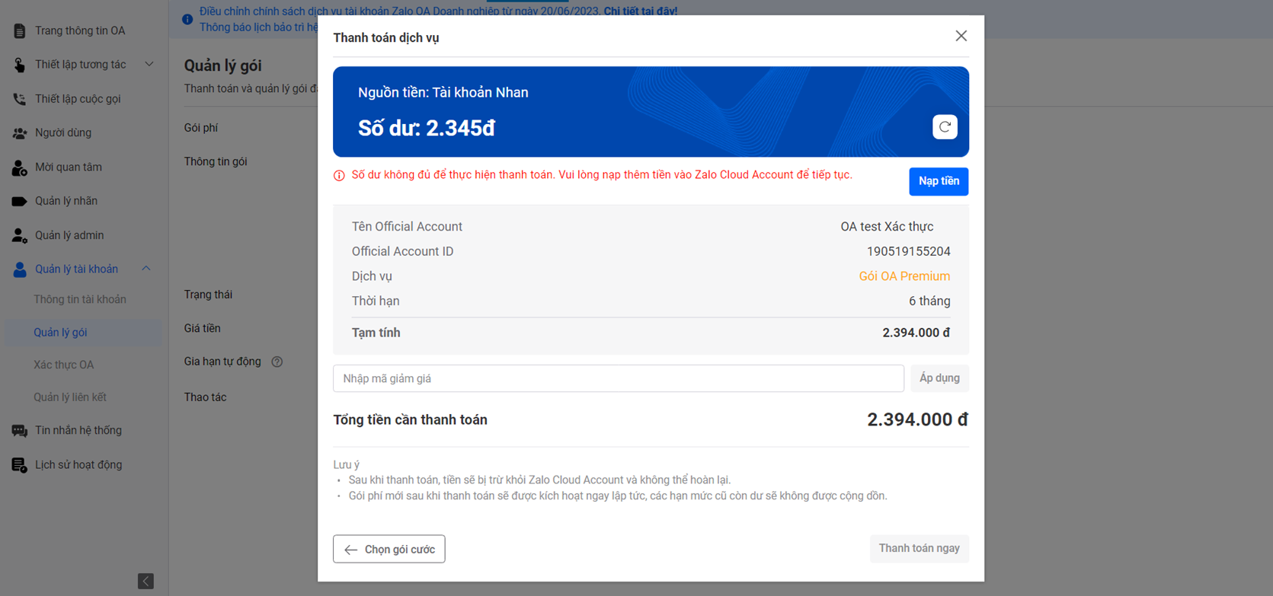Click the OA test Xác thực name
The image size is (1273, 596).
tap(887, 227)
